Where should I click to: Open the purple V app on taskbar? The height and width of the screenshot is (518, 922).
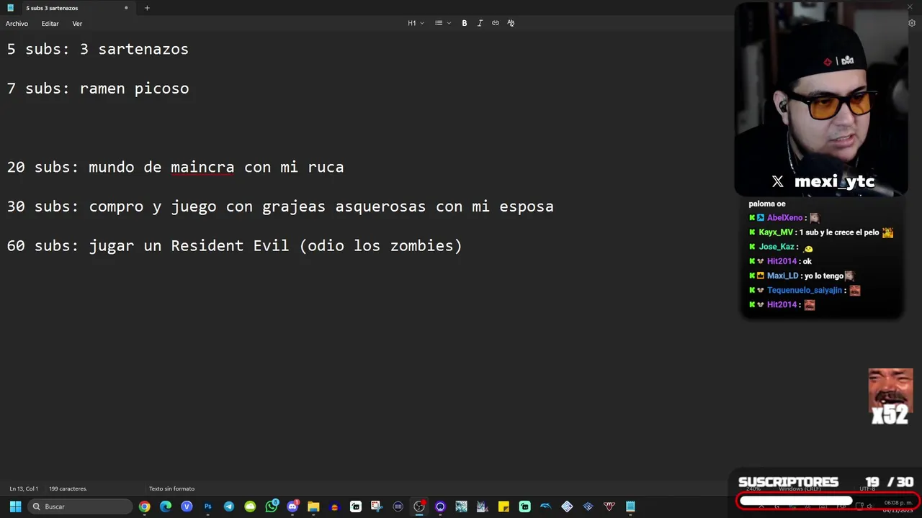click(187, 506)
